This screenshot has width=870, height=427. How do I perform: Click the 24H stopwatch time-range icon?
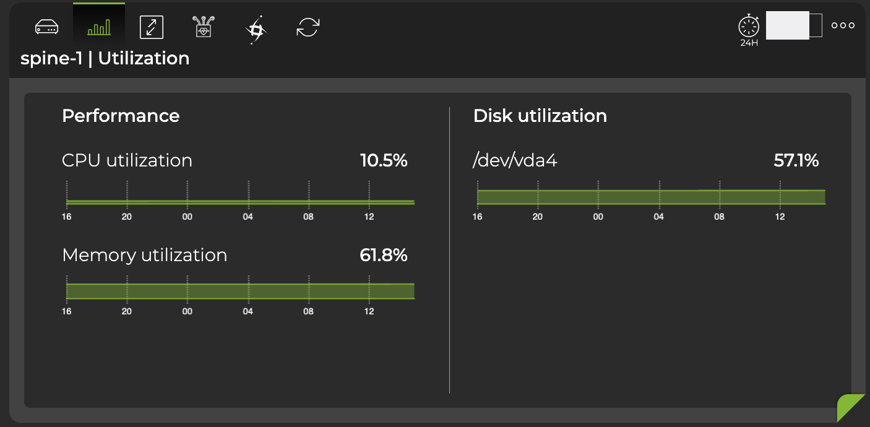point(749,27)
